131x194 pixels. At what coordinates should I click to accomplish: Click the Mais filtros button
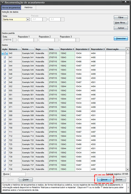tap(121, 23)
